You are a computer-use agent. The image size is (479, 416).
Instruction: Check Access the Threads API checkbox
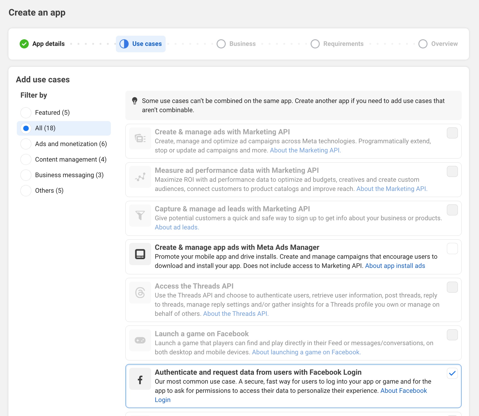click(452, 287)
